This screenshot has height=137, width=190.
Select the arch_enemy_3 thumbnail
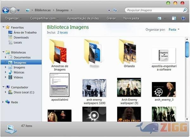click(x=163, y=89)
